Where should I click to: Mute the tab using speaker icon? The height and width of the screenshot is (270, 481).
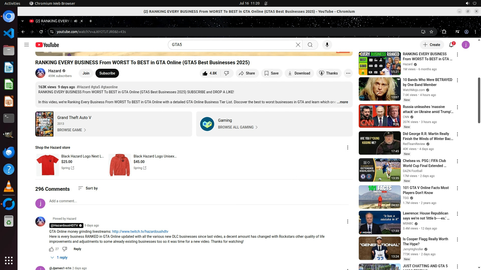[x=76, y=21]
